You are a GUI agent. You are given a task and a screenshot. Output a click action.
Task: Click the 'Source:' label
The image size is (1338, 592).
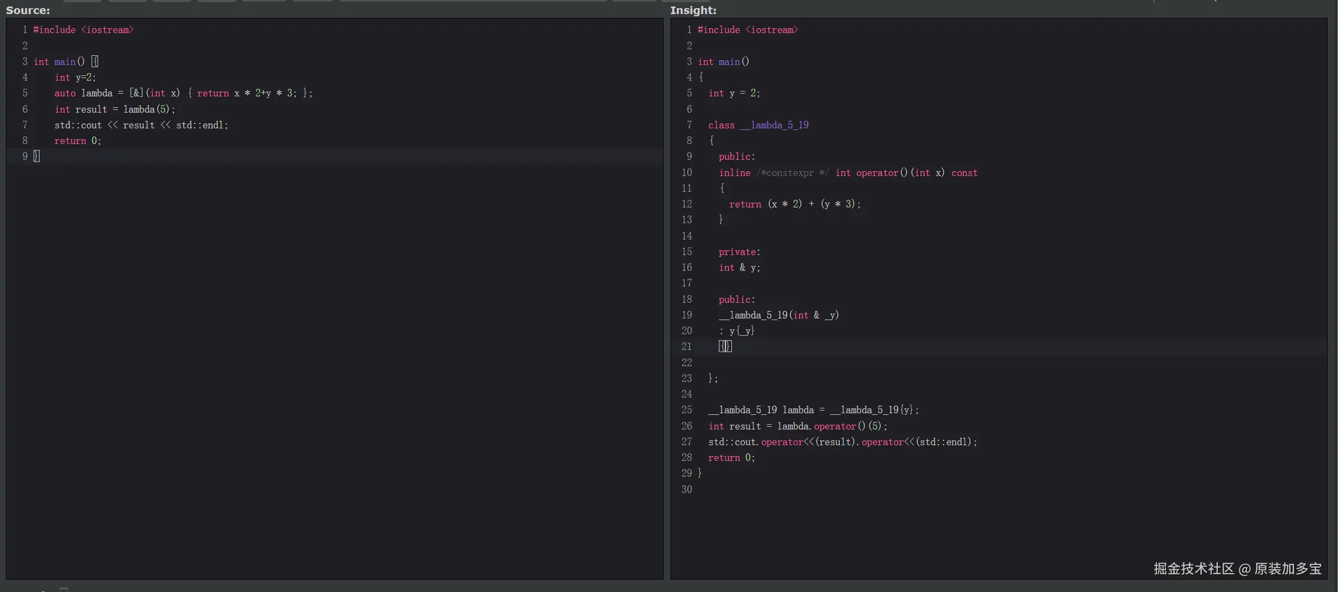[28, 10]
